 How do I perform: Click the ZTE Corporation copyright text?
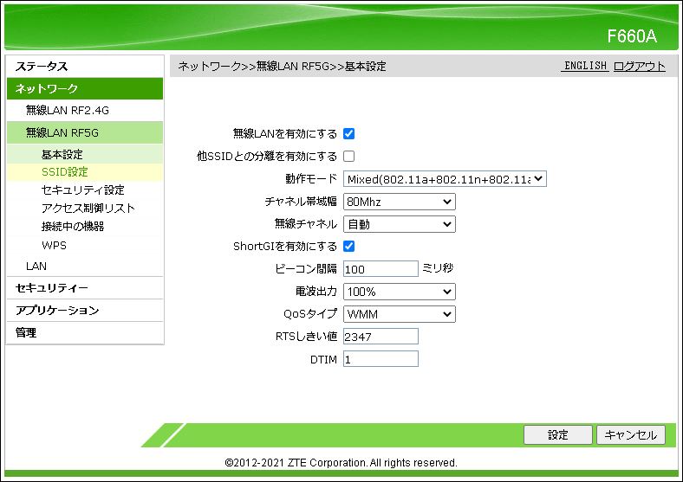point(341,463)
